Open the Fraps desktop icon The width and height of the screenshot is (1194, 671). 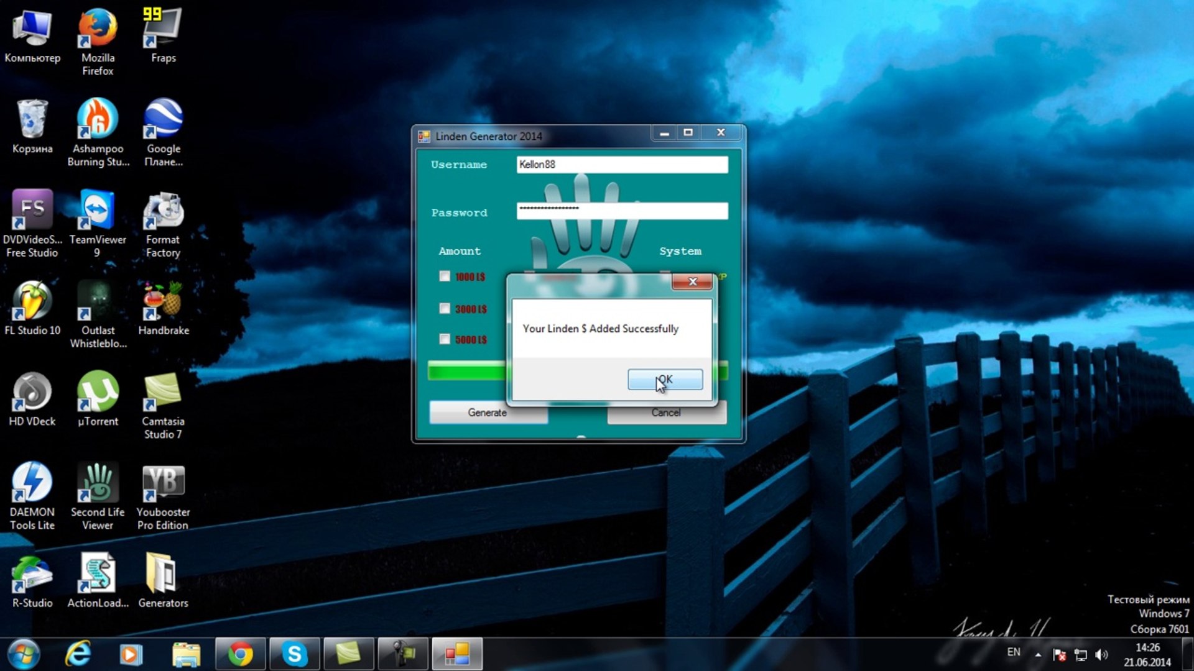(x=163, y=35)
